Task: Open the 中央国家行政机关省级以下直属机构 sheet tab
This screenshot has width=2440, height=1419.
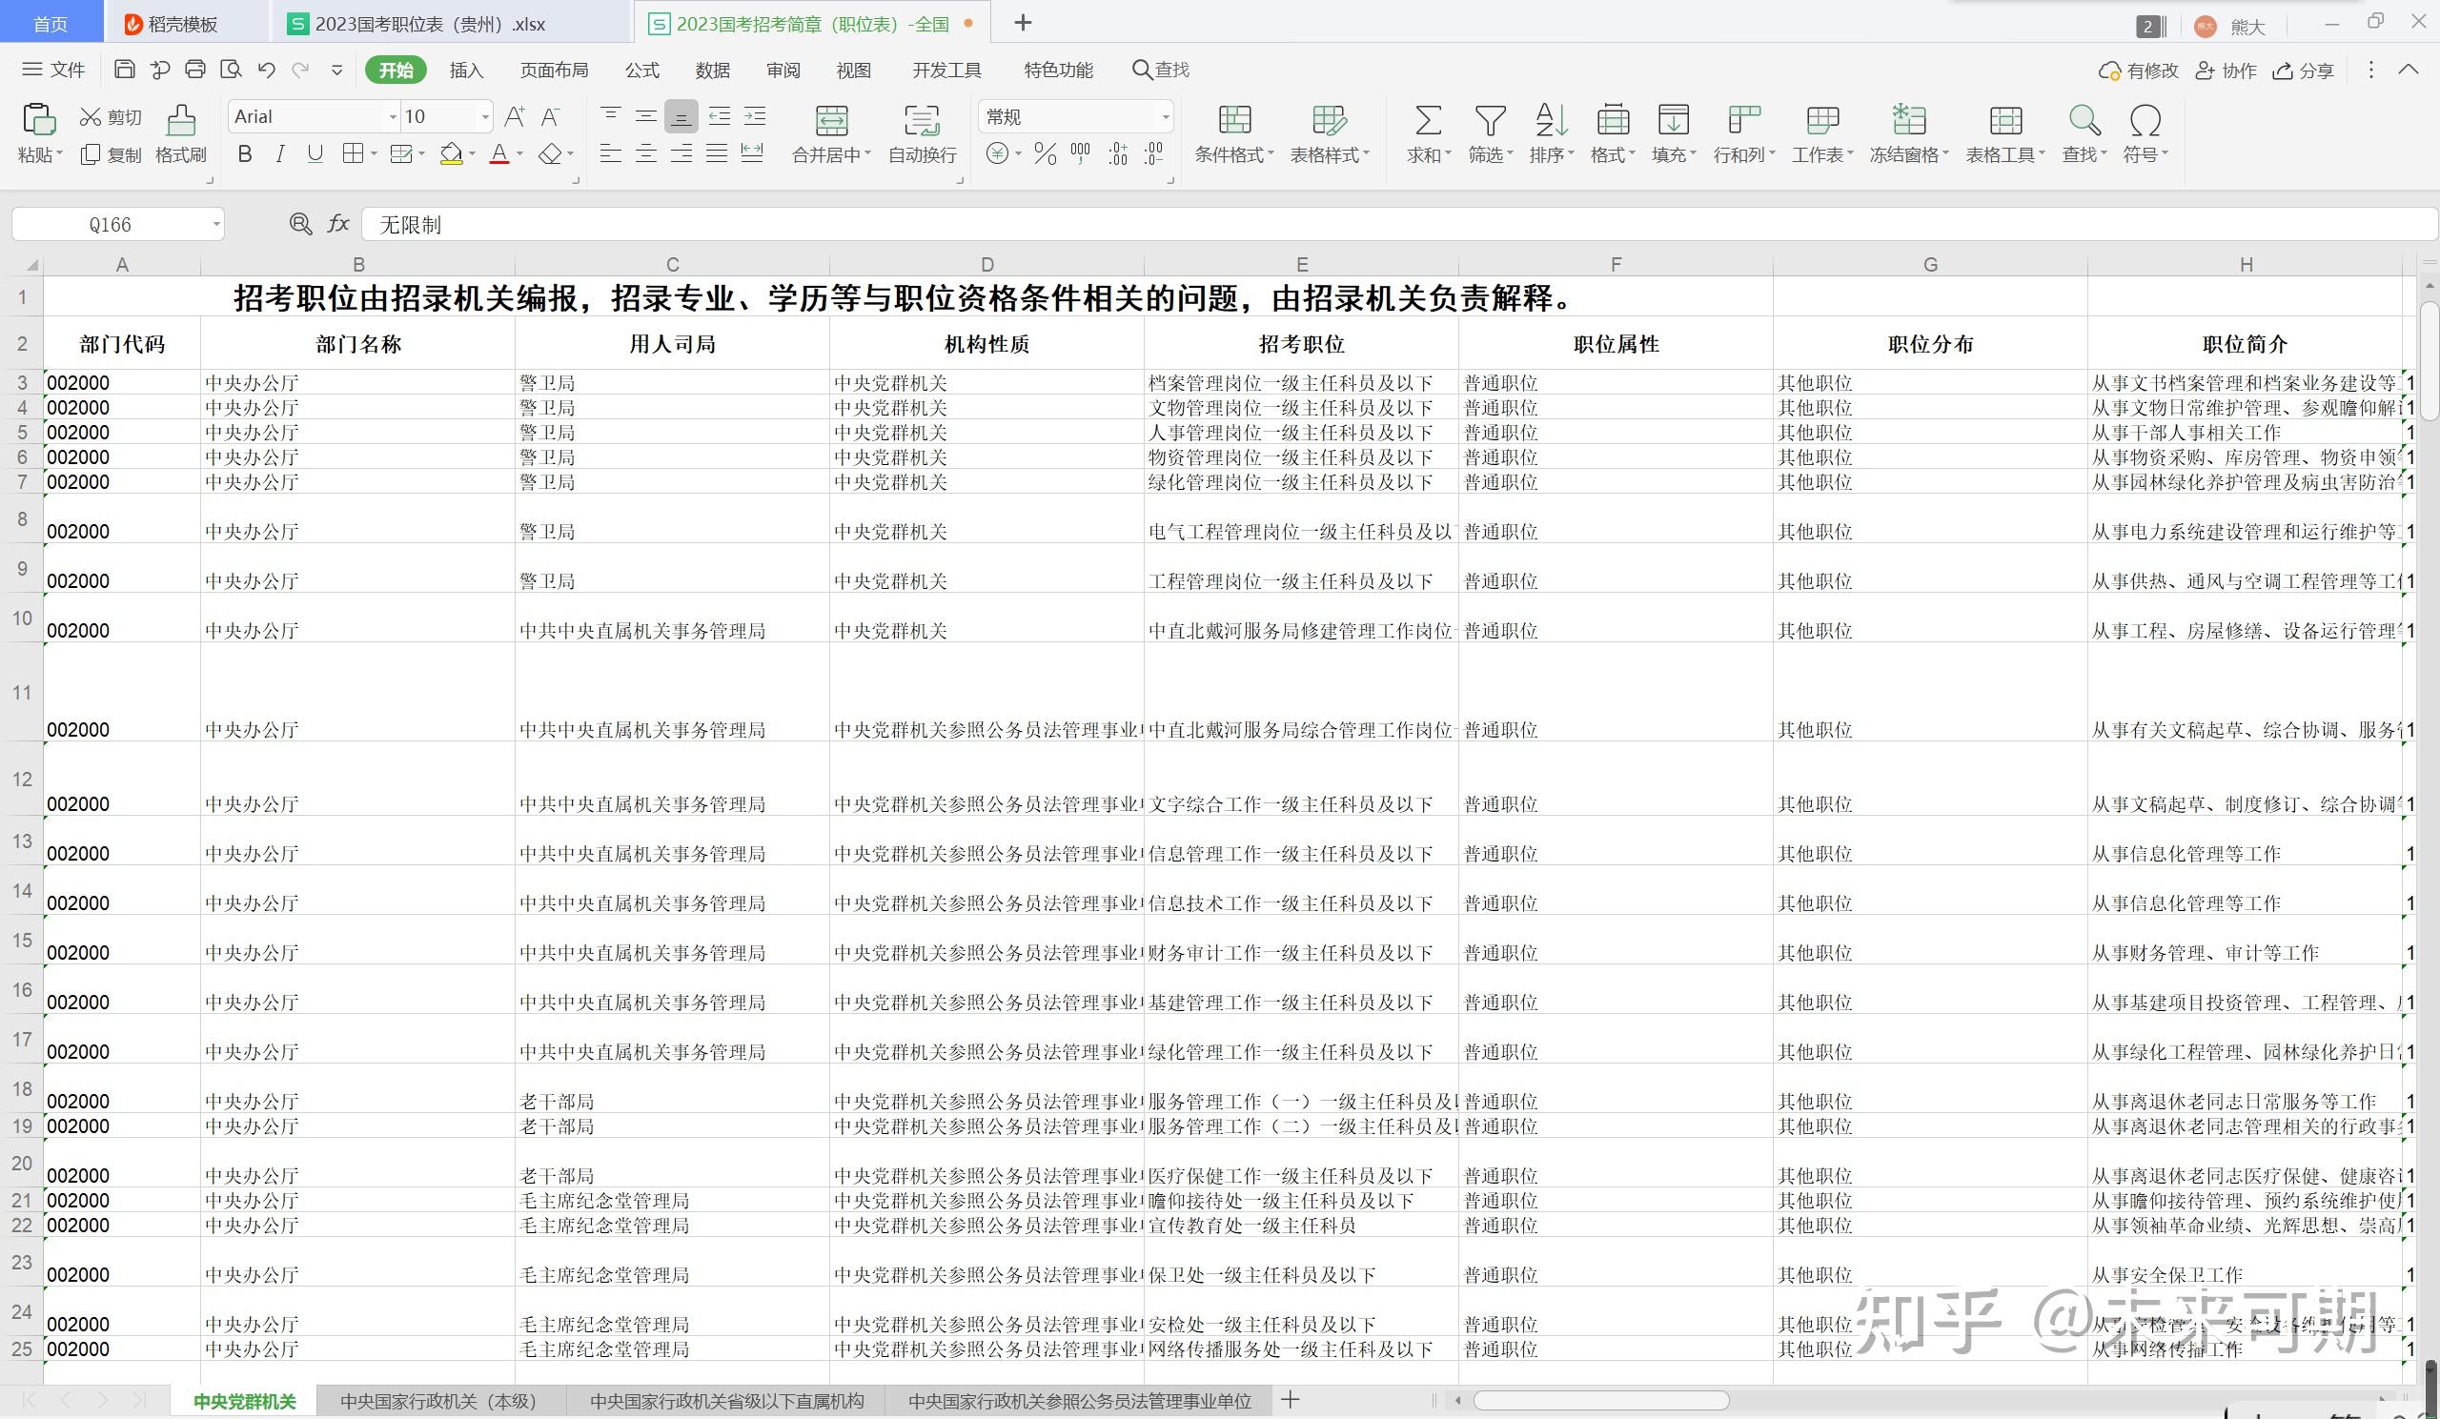Action: coord(727,1401)
